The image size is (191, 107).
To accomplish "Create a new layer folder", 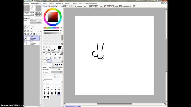I will click(31, 32).
